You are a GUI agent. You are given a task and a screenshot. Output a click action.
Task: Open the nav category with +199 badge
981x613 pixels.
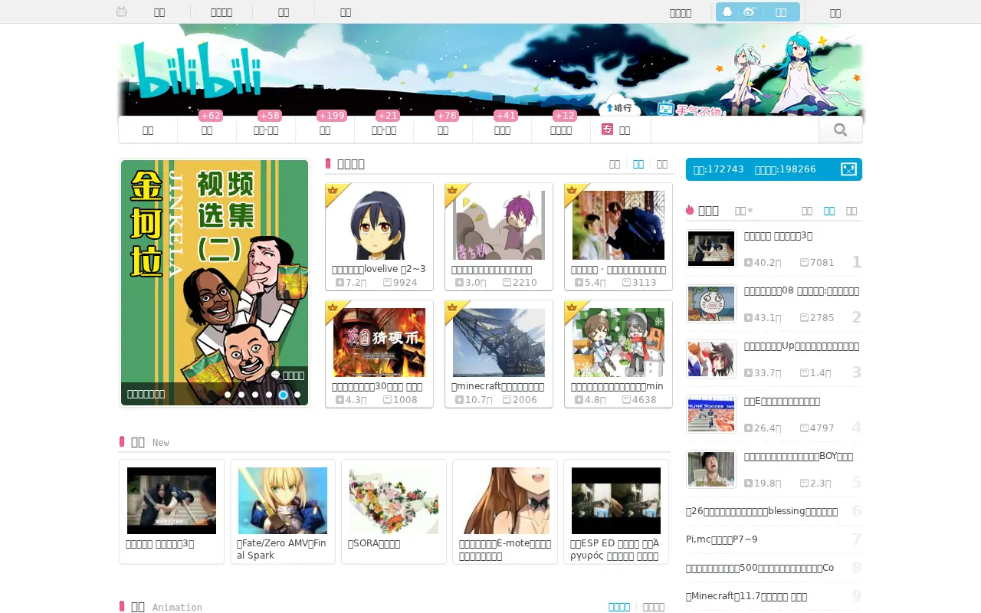325,129
